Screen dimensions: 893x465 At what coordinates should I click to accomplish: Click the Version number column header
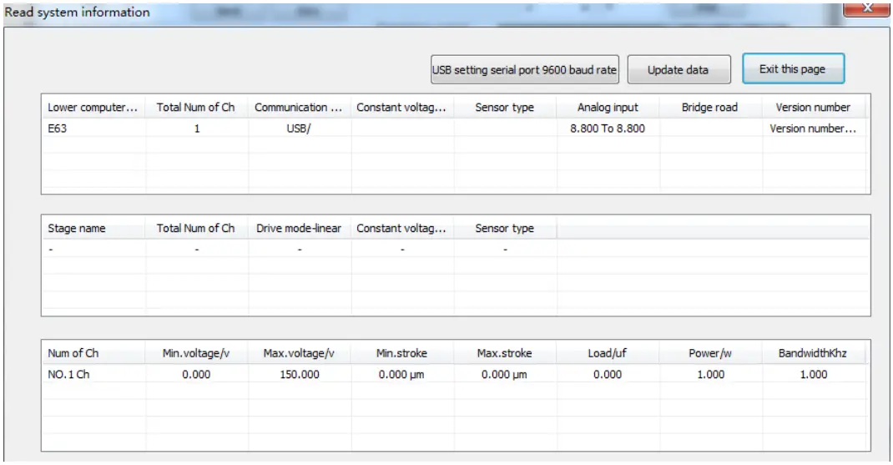tap(813, 107)
